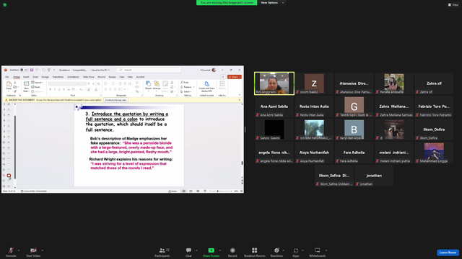Screen dimensions: 462x259
Task: Click the green encryption shield icon
Action: [5, 5]
